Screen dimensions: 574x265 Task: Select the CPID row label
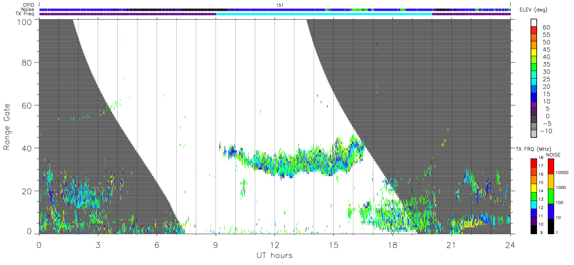coord(29,5)
